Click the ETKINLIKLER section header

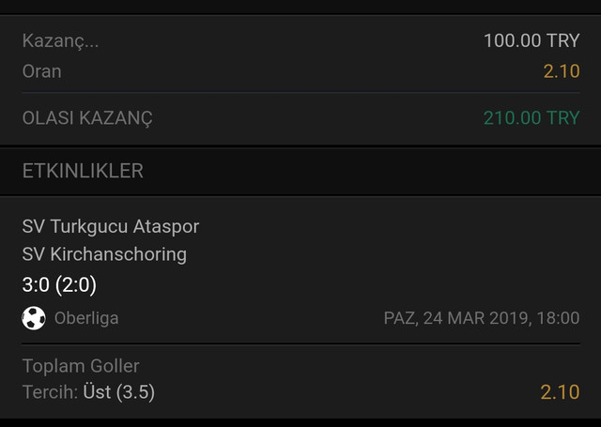tap(83, 171)
